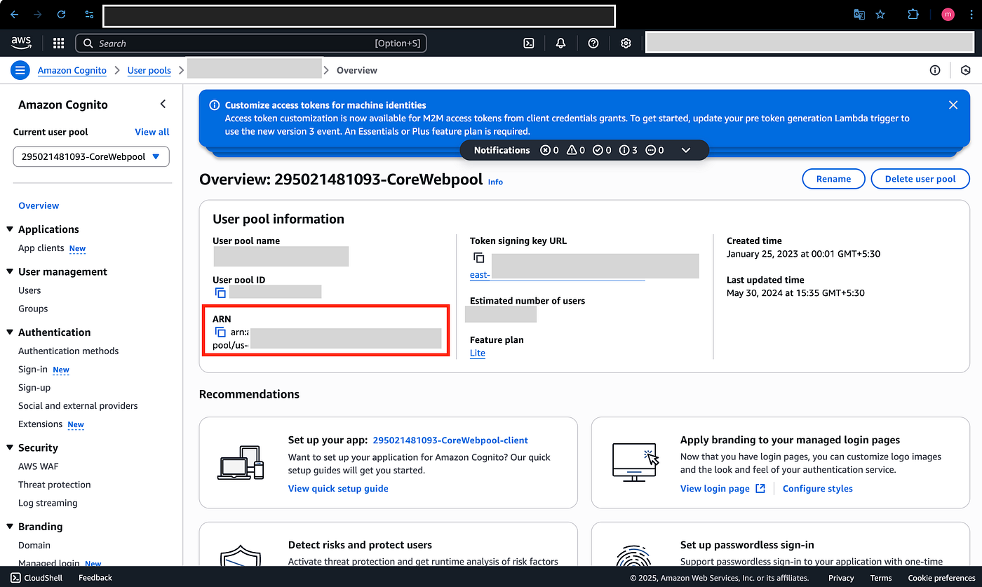982x587 pixels.
Task: Open the Sign-up settings item
Action: point(34,387)
